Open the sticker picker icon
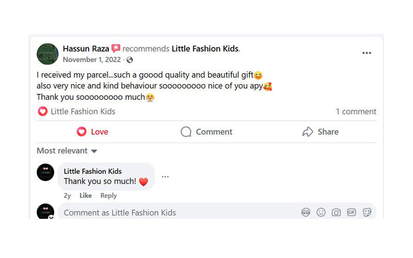Image resolution: width=413 pixels, height=258 pixels. [x=367, y=213]
